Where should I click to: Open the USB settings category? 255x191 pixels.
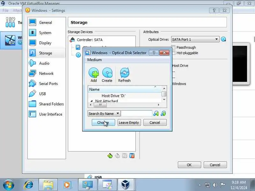click(x=47, y=94)
